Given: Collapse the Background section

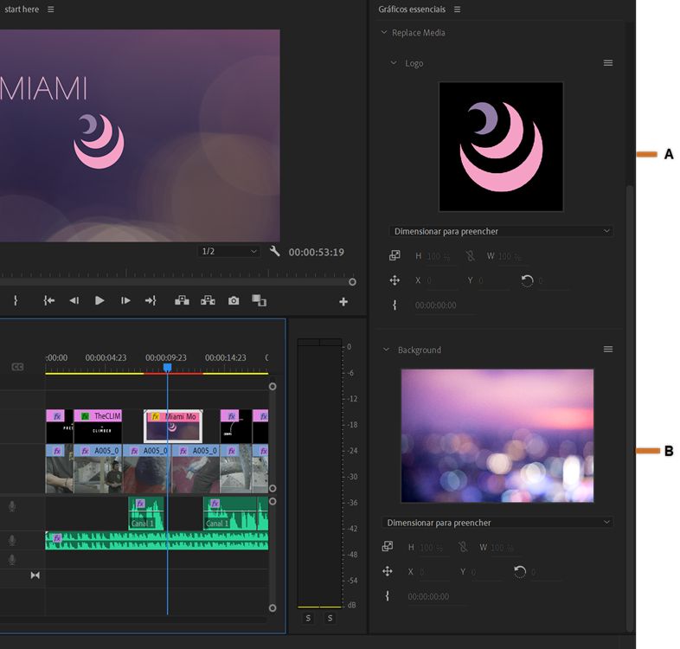Looking at the screenshot, I should pyautogui.click(x=386, y=350).
